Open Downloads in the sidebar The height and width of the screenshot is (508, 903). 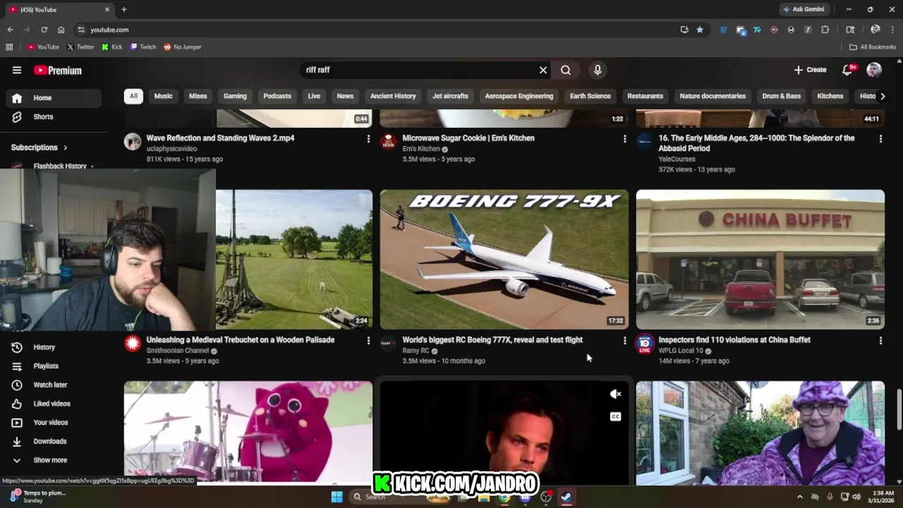pyautogui.click(x=54, y=441)
